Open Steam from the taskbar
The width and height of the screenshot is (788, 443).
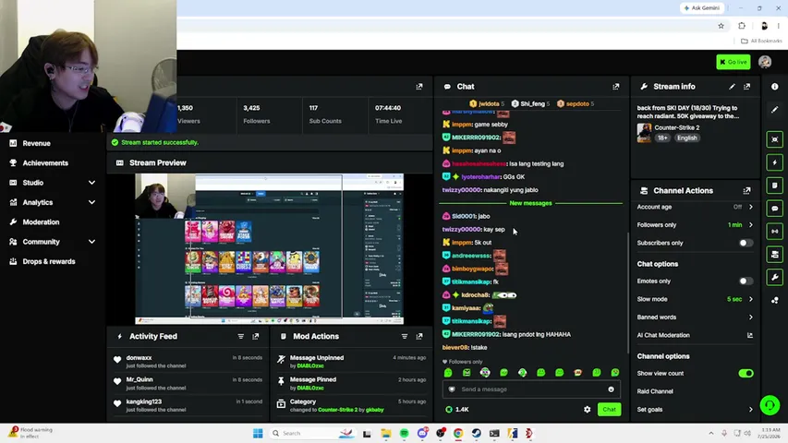point(476,434)
